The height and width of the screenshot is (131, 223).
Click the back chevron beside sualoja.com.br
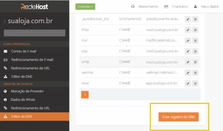5,22
